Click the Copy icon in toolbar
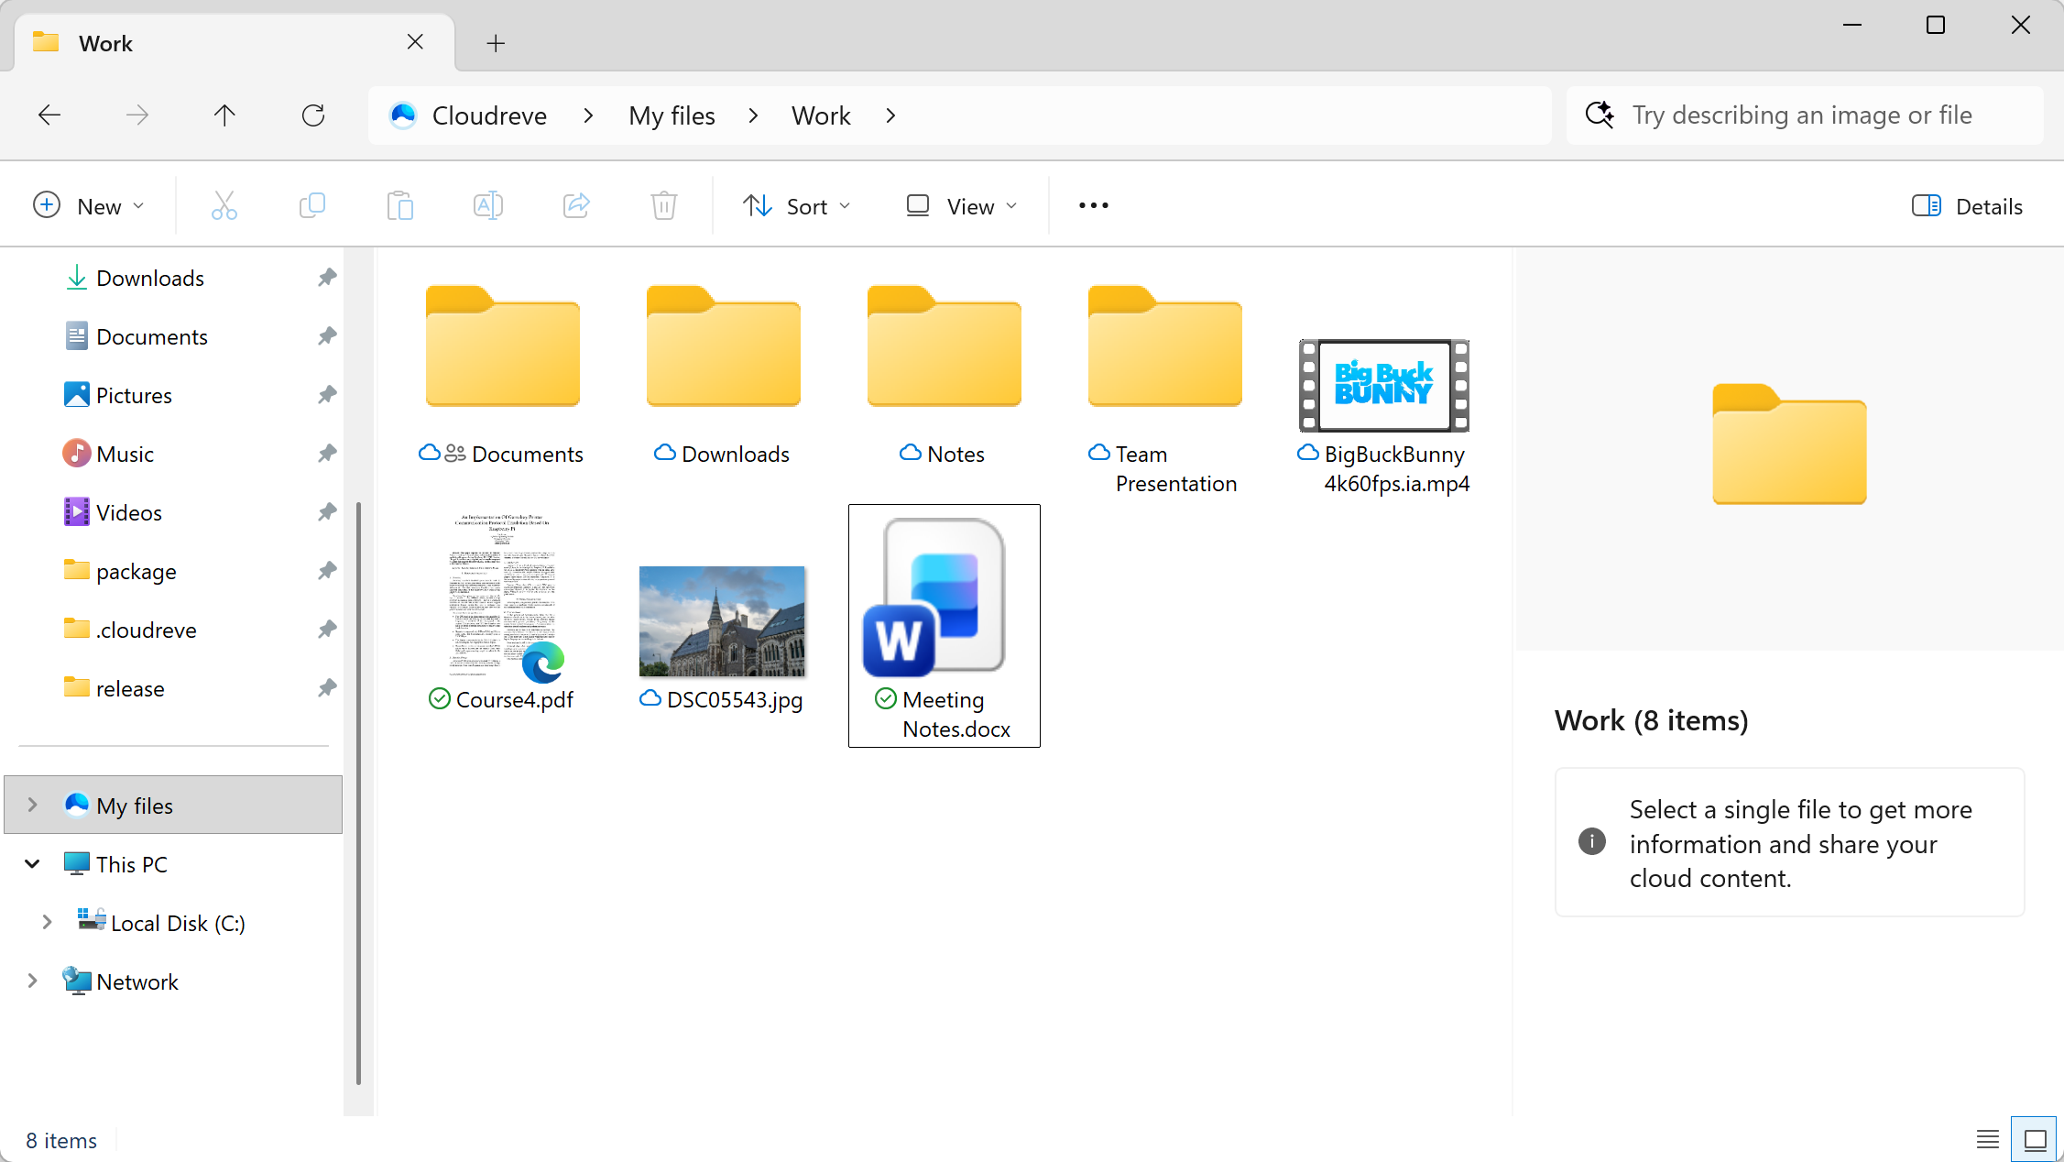The width and height of the screenshot is (2064, 1162). [311, 205]
